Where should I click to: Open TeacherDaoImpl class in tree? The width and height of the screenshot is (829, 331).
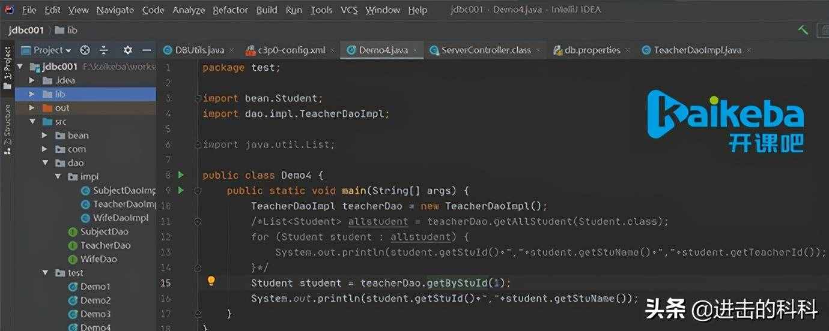click(x=118, y=204)
